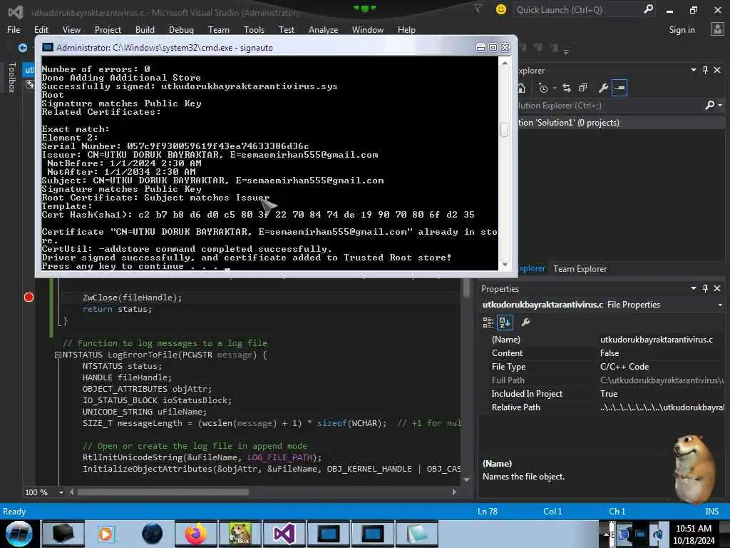The height and width of the screenshot is (548, 730).
Task: Open Firefox from the taskbar
Action: click(196, 534)
